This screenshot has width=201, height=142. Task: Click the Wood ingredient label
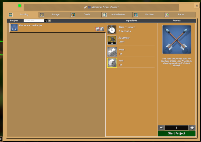[x=121, y=50]
